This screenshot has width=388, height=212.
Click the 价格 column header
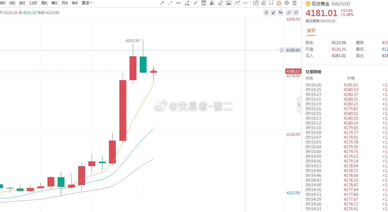click(x=351, y=78)
